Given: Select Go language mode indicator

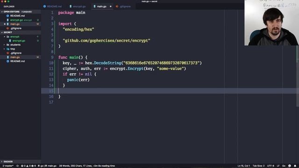Looking at the screenshot, I should pyautogui.click(x=284, y=166).
